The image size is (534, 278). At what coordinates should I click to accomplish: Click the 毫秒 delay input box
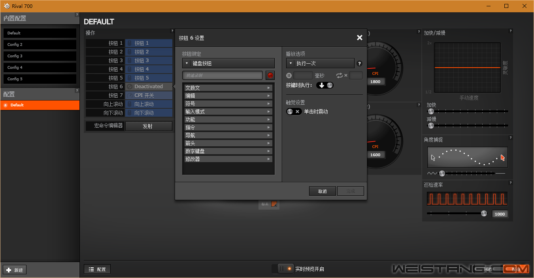[303, 75]
